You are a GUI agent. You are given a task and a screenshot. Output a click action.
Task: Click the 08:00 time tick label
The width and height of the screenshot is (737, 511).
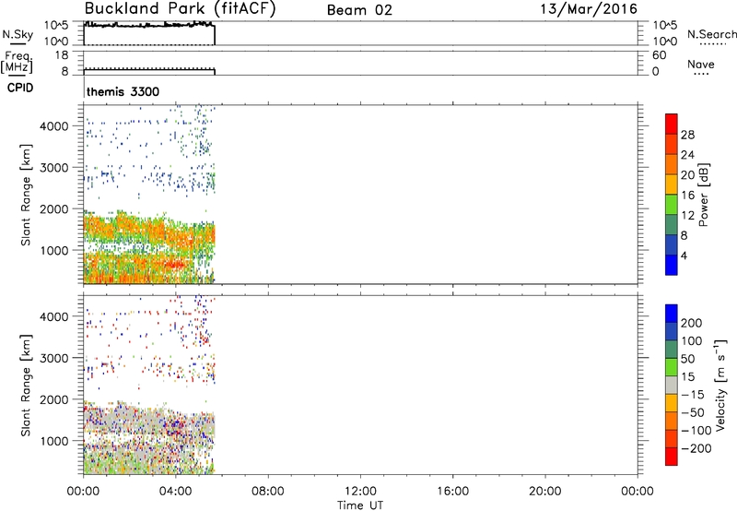[x=267, y=492]
